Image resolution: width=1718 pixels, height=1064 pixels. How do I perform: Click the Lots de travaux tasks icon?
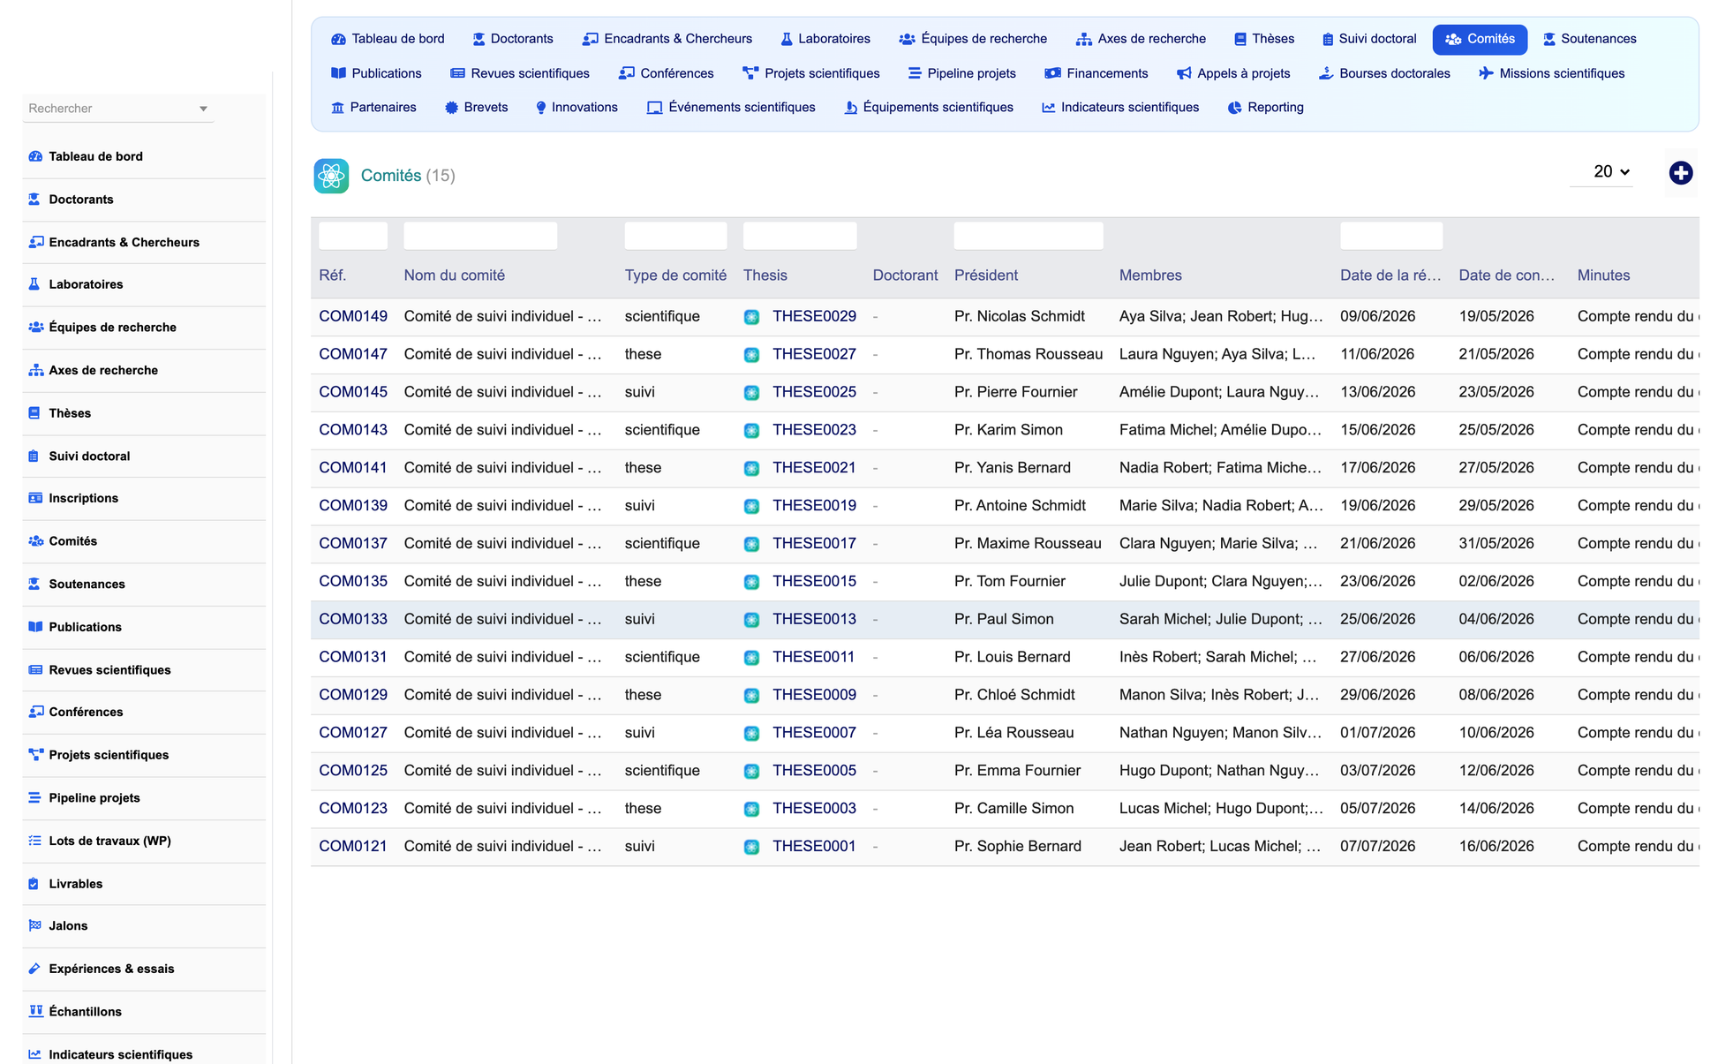point(34,841)
